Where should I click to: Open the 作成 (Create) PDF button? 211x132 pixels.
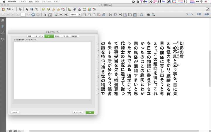click(x=8, y=9)
